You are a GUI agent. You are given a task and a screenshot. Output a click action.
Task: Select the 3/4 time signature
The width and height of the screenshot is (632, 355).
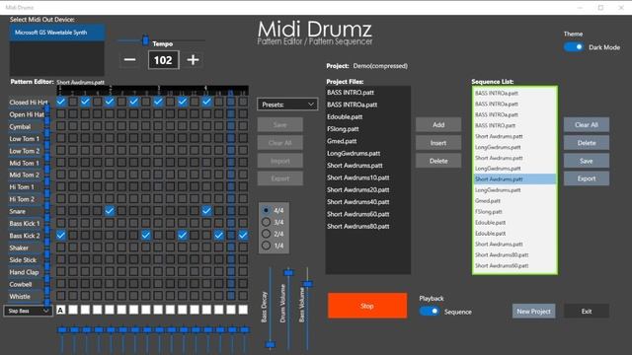point(266,222)
